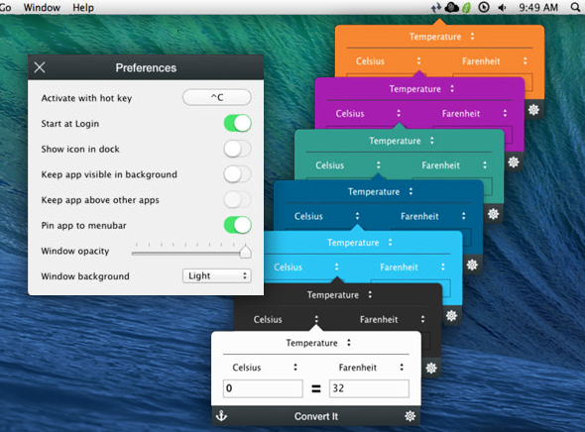This screenshot has height=432, width=585.
Task: Click gear icon beside black converter window
Action: 431,368
